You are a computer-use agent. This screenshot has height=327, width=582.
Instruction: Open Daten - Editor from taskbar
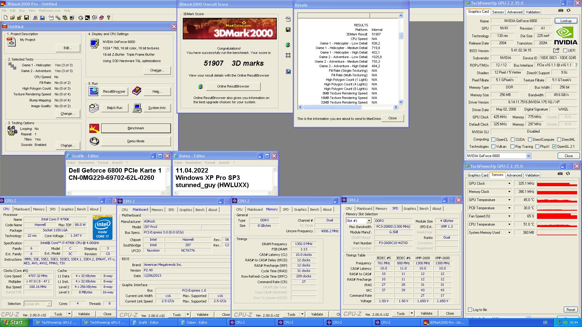click(202, 322)
